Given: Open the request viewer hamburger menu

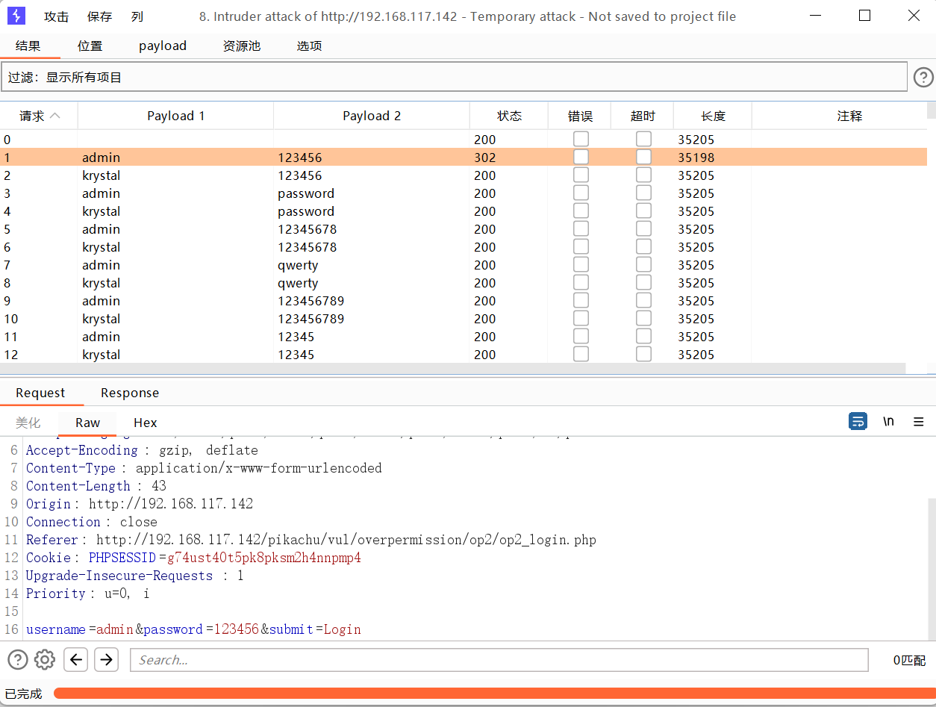Looking at the screenshot, I should click(x=919, y=422).
